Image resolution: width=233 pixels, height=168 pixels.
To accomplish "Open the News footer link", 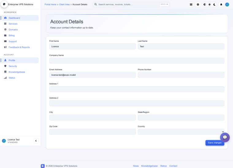I will click(136, 166).
